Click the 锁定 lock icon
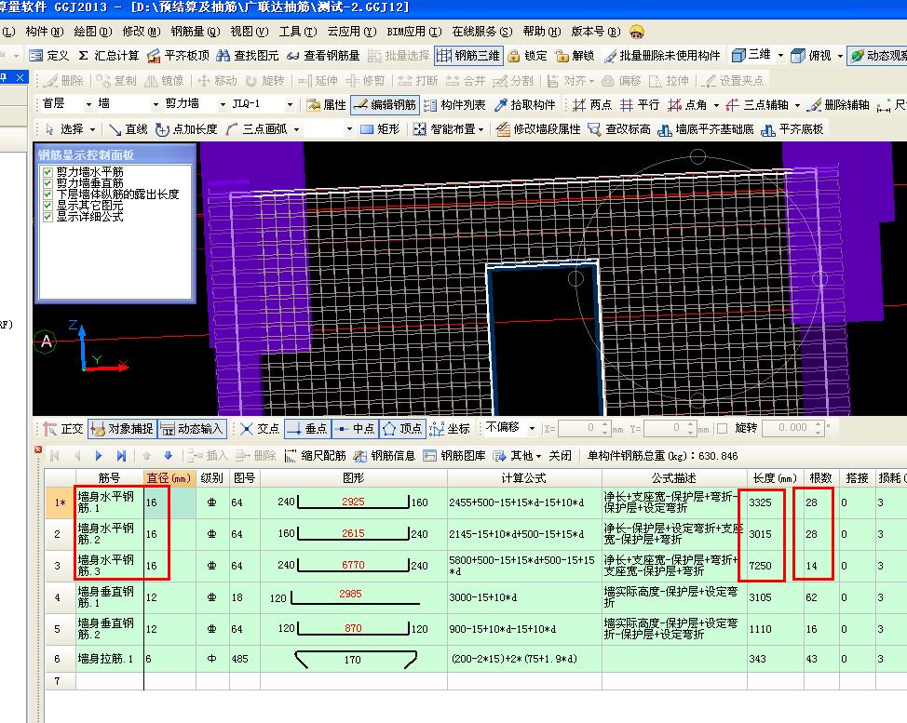Viewport: 907px width, 723px height. [x=527, y=56]
